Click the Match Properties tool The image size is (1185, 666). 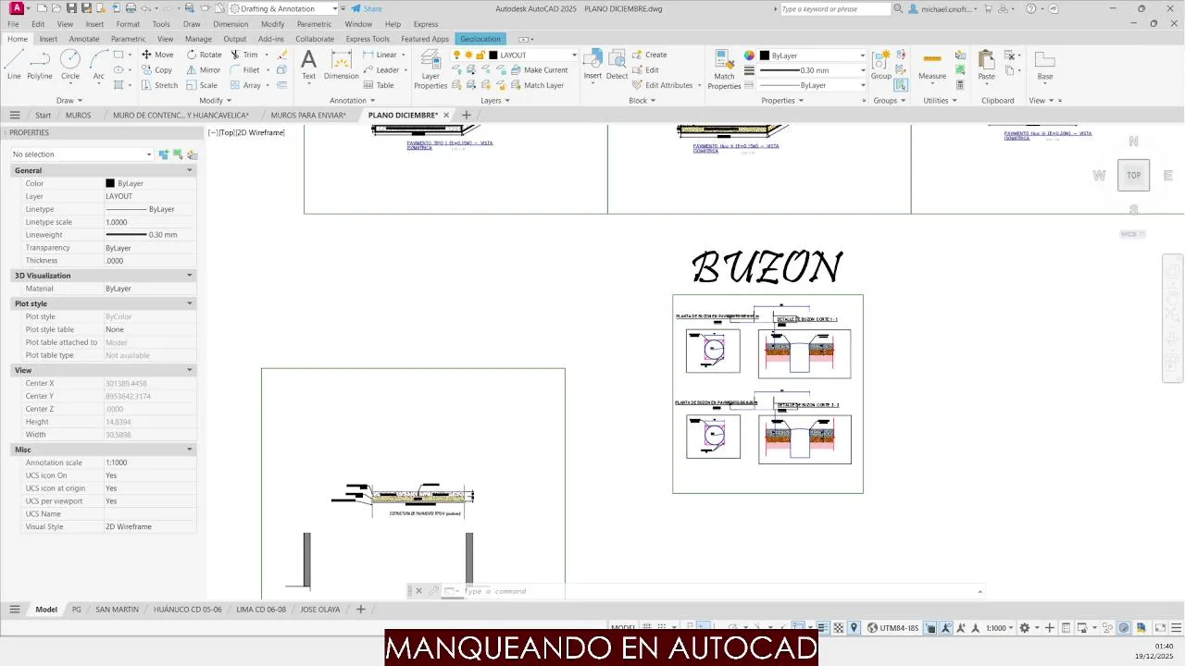pos(724,68)
